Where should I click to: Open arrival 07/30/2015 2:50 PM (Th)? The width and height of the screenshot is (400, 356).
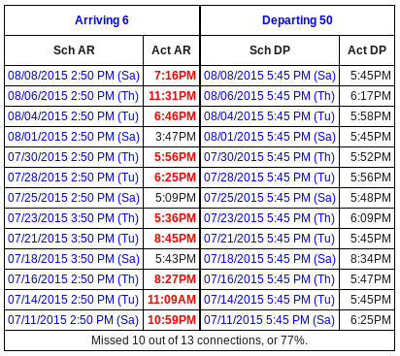tap(73, 157)
